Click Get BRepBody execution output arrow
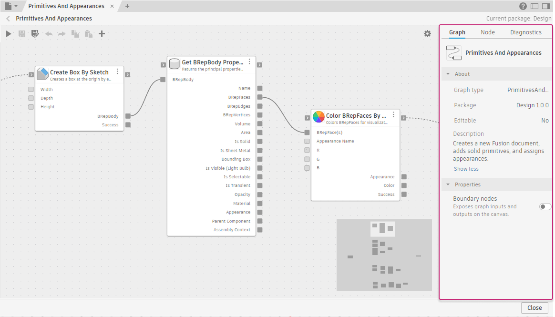Image resolution: width=555 pixels, height=317 pixels. tap(259, 65)
